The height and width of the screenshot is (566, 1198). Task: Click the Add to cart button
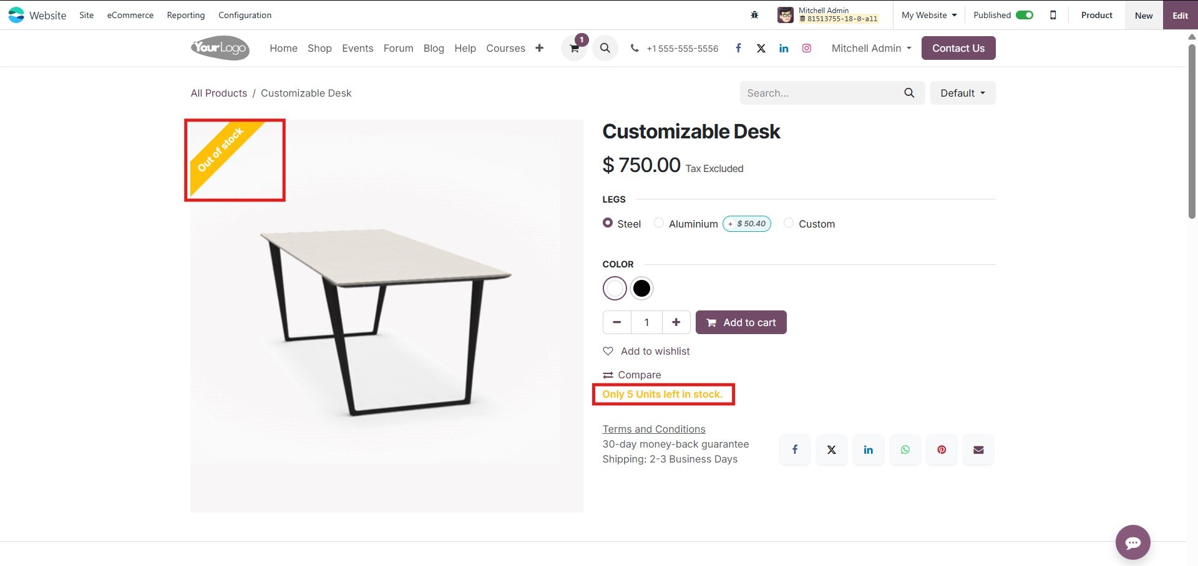click(x=741, y=322)
